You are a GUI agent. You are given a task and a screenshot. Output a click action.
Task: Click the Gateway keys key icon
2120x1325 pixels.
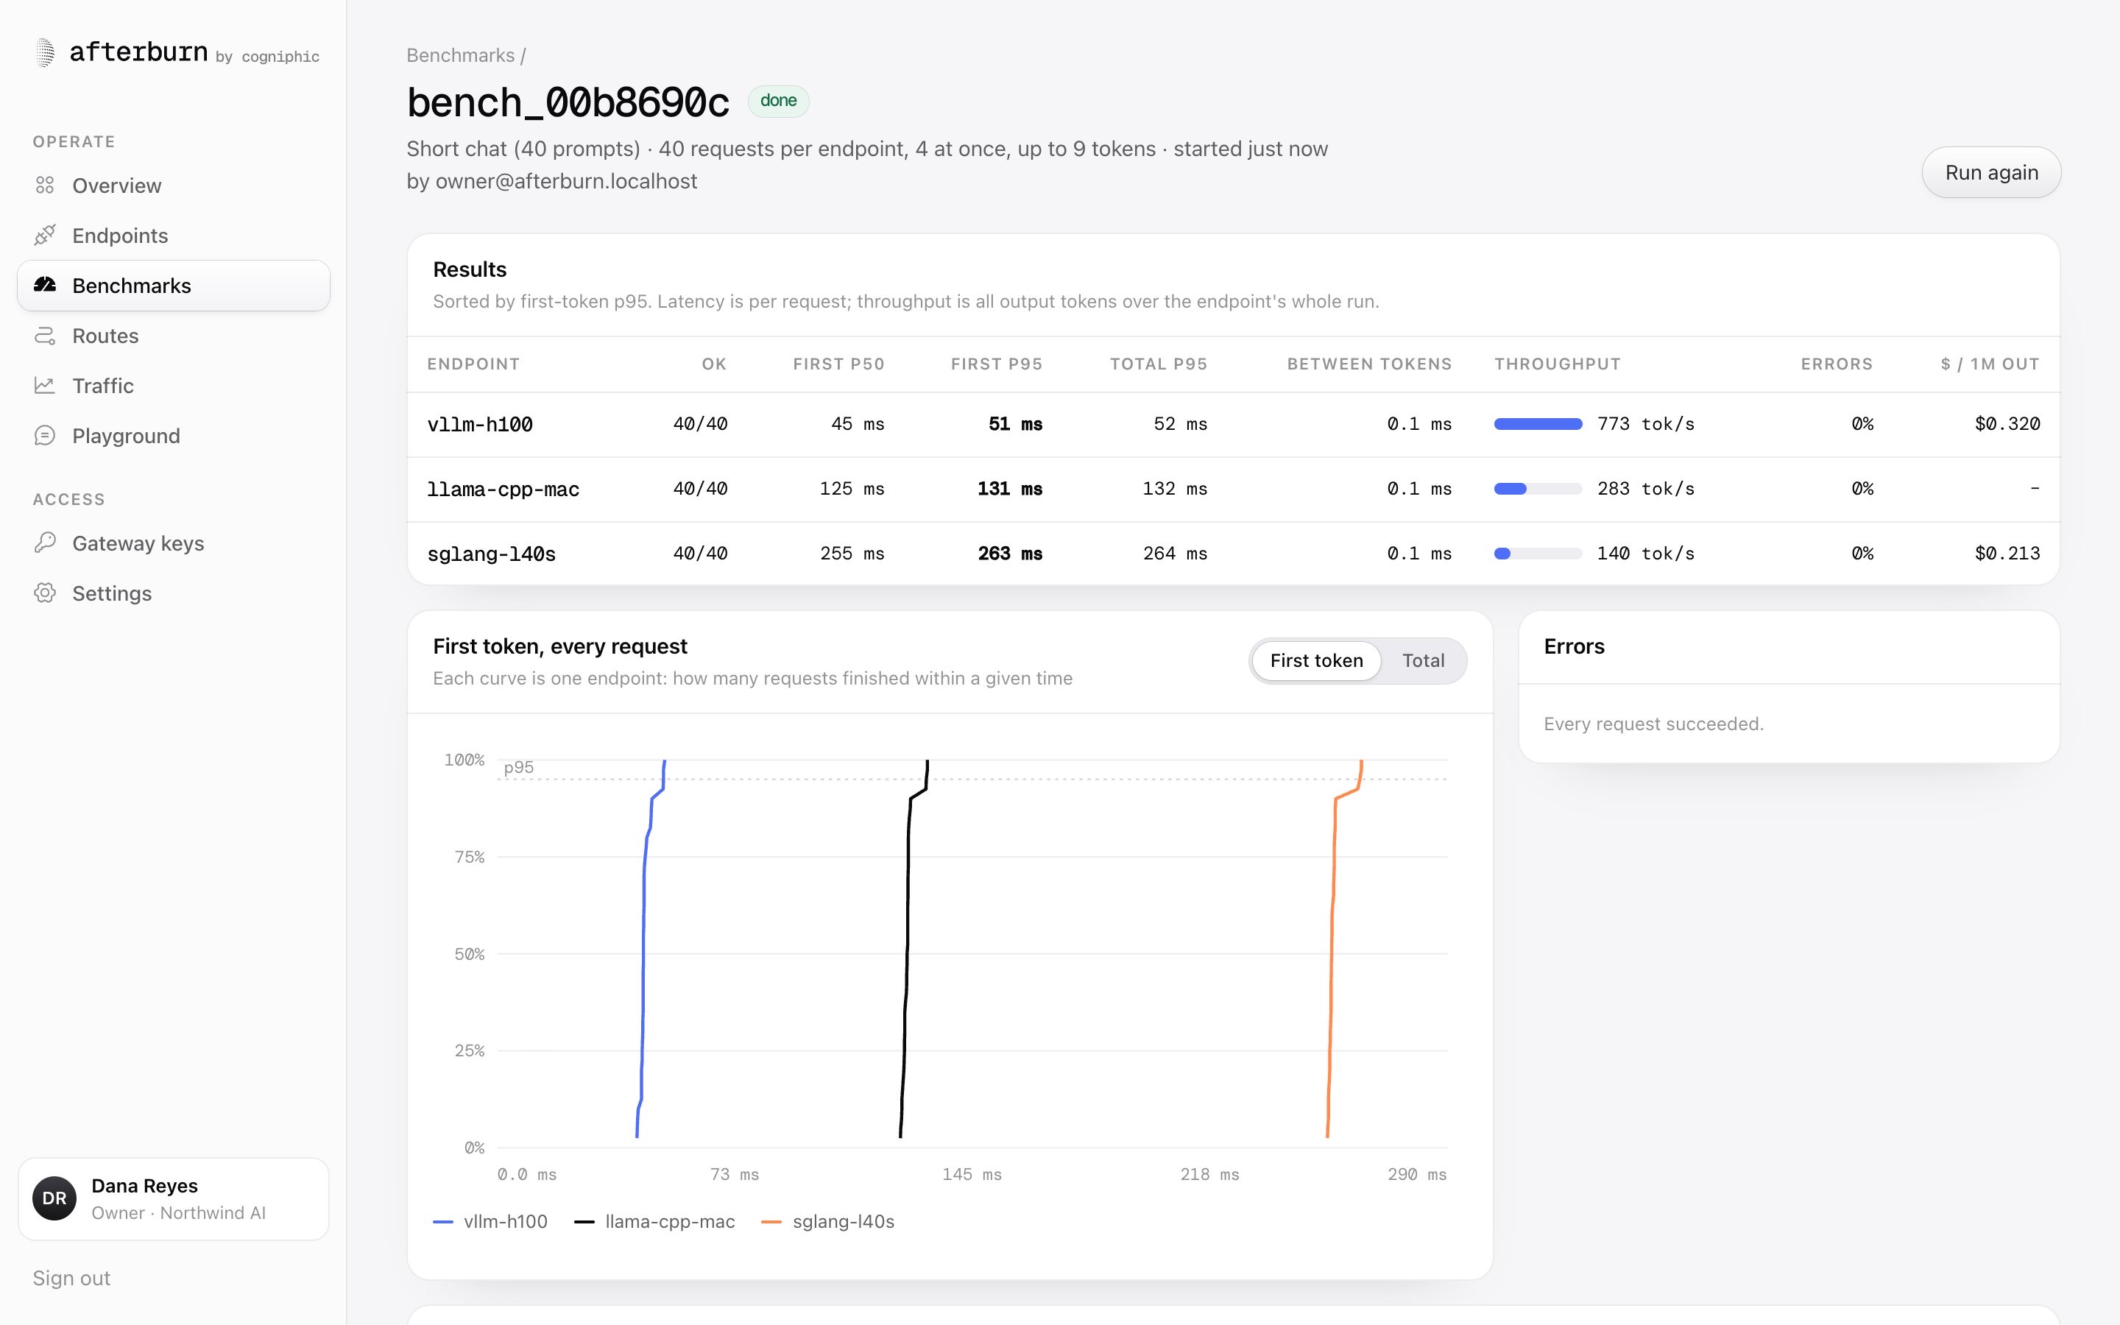(45, 543)
